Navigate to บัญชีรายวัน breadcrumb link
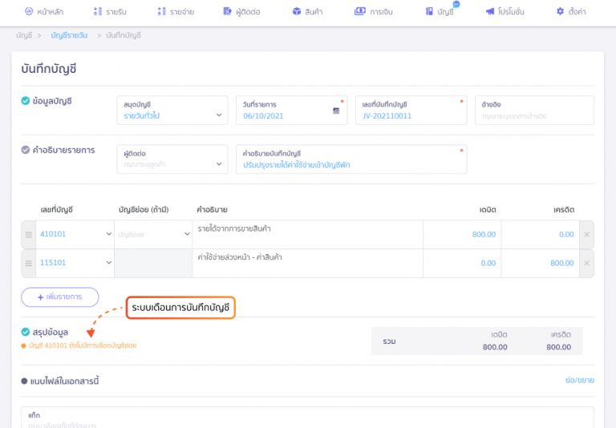Viewport: 616px width, 428px height. click(x=69, y=37)
